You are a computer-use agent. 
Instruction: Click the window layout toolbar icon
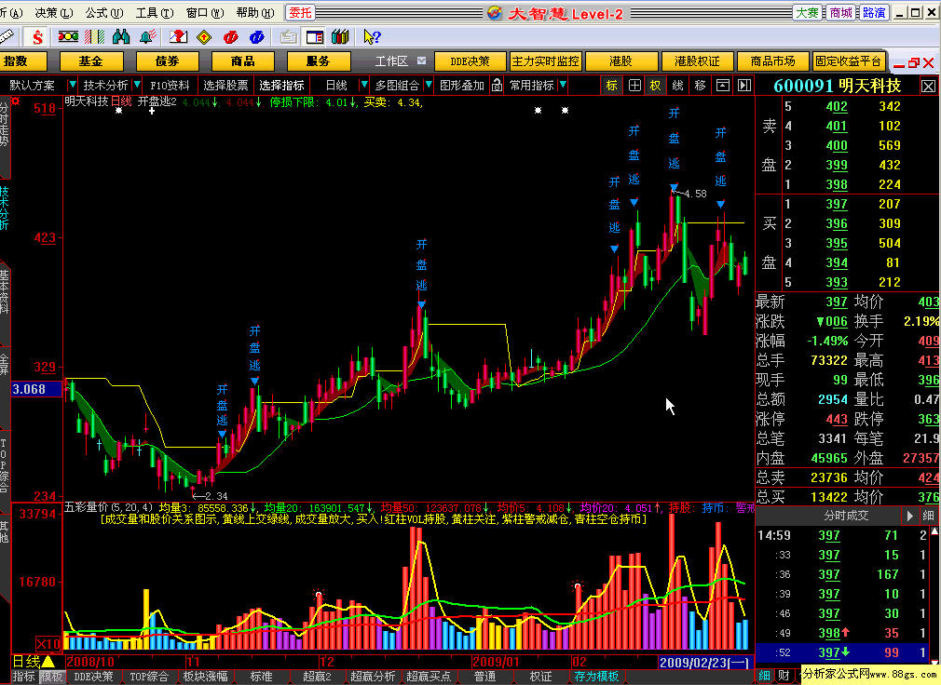[315, 37]
